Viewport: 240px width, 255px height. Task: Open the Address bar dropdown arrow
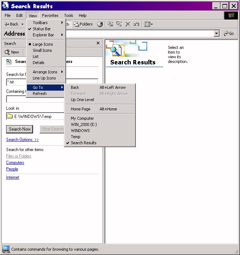[x=216, y=33]
